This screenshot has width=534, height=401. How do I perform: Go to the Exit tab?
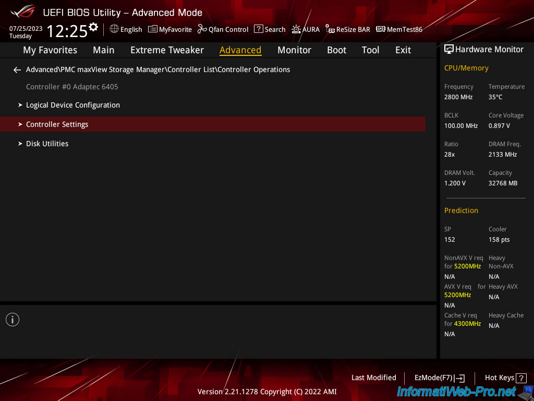point(403,50)
